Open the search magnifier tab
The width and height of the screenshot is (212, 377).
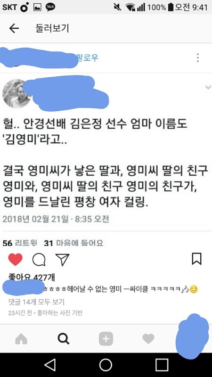click(64, 339)
